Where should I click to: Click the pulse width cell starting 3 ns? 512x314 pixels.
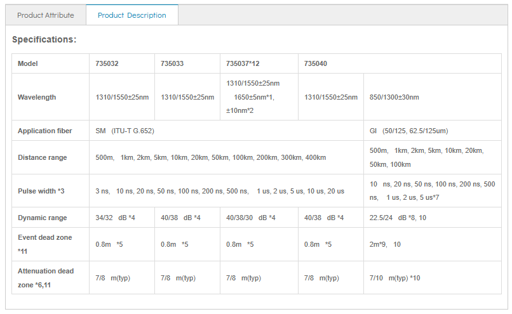coord(226,191)
